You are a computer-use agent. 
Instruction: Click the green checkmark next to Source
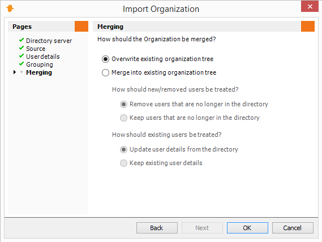coord(22,48)
